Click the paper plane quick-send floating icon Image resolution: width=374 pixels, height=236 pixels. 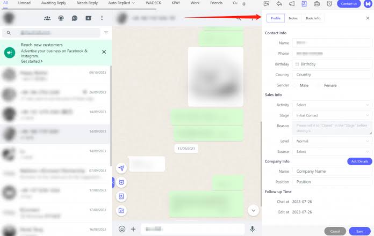(121, 168)
